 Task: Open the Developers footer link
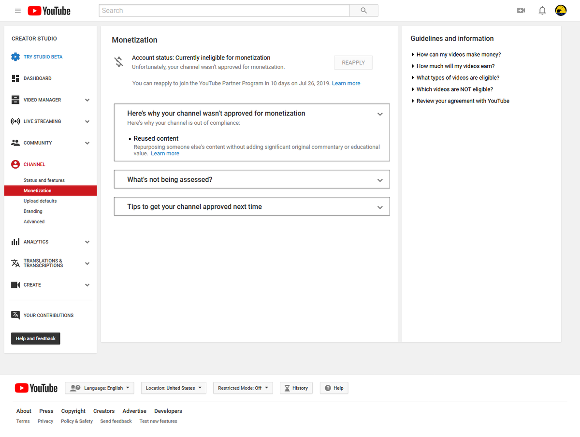pyautogui.click(x=168, y=411)
